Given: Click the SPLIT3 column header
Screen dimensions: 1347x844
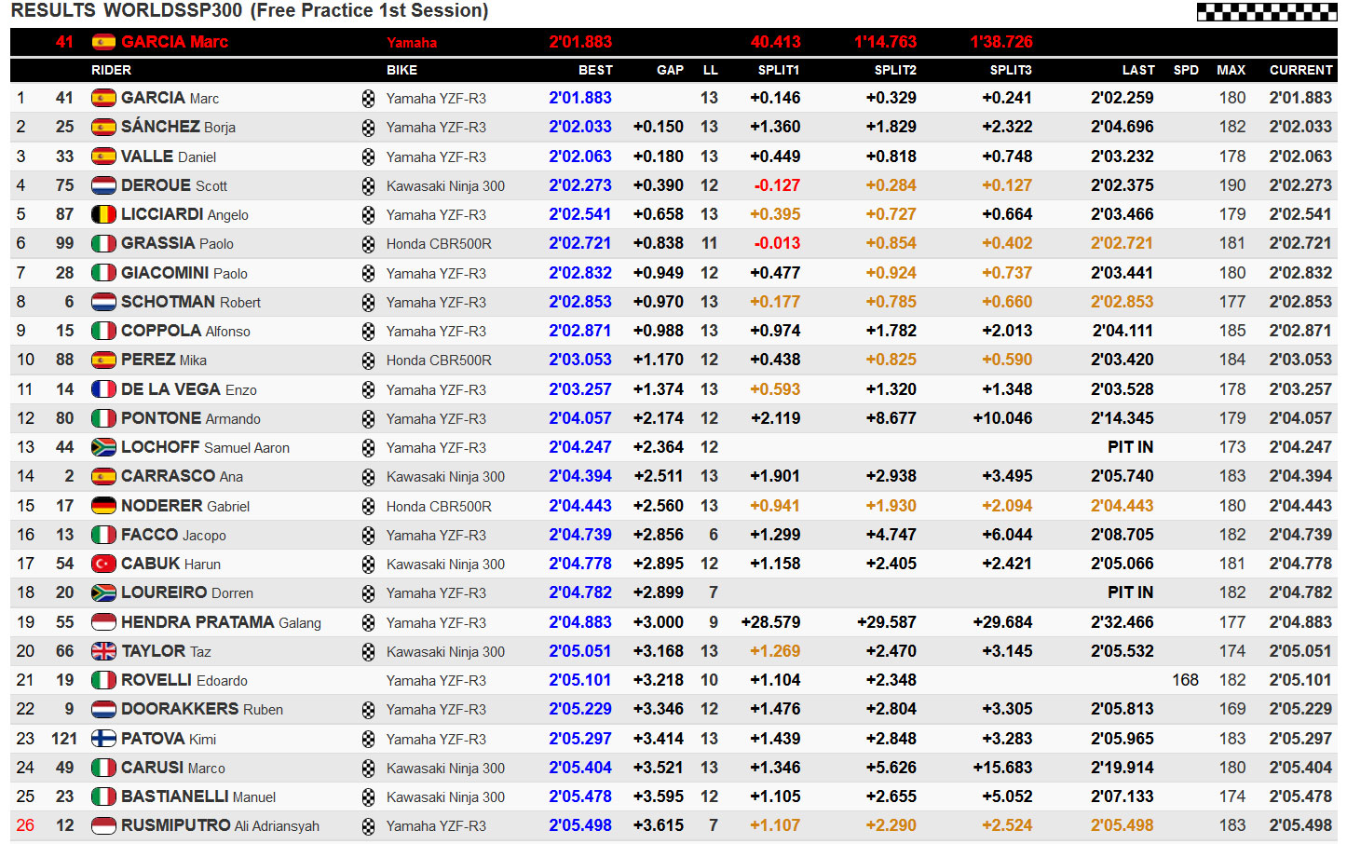Looking at the screenshot, I should point(1011,70).
